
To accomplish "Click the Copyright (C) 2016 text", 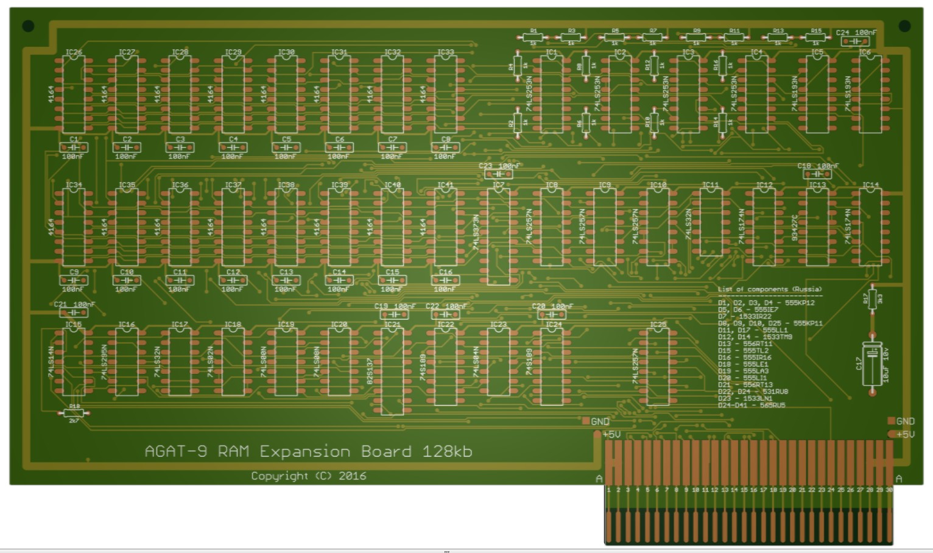I will [309, 476].
